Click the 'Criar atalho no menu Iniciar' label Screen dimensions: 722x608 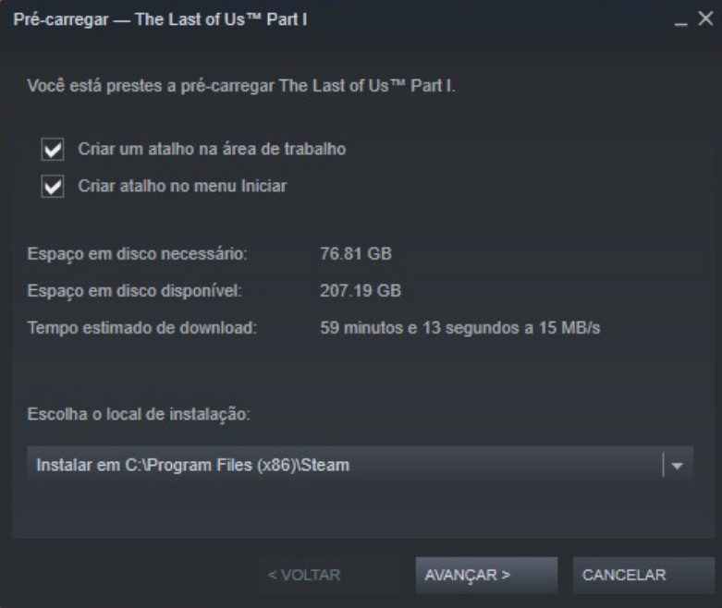[x=182, y=186]
